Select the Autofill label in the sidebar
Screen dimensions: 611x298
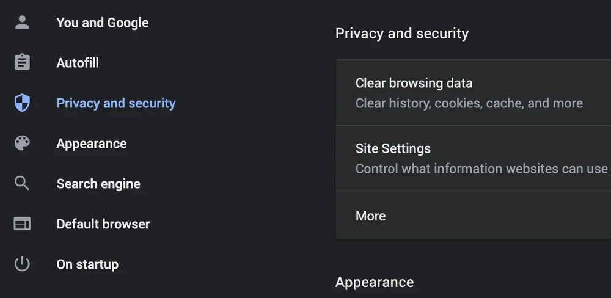(x=78, y=63)
